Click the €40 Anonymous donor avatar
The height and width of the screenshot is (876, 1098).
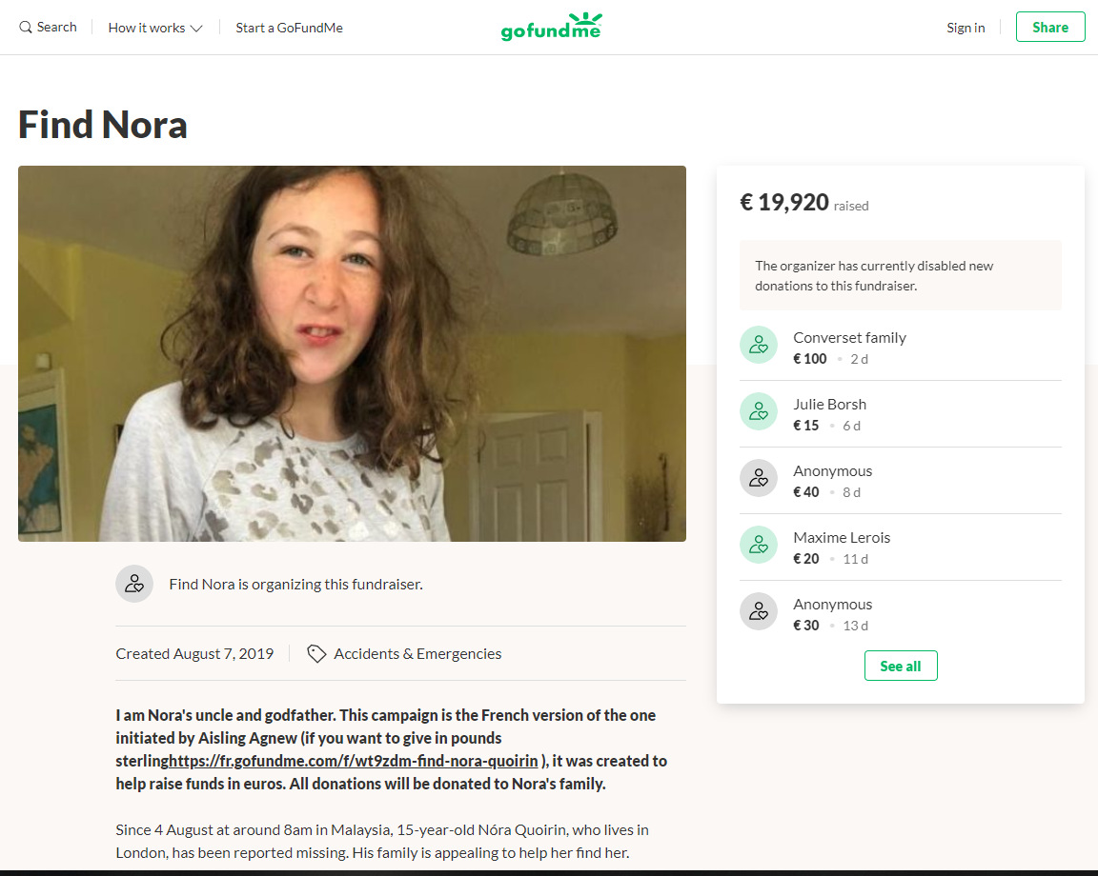759,478
